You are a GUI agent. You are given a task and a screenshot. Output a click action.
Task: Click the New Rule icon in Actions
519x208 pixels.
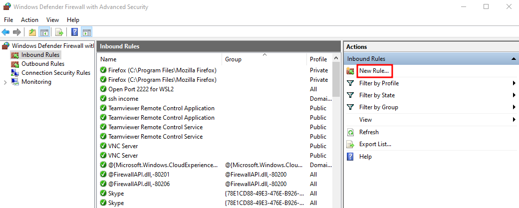pyautogui.click(x=350, y=71)
